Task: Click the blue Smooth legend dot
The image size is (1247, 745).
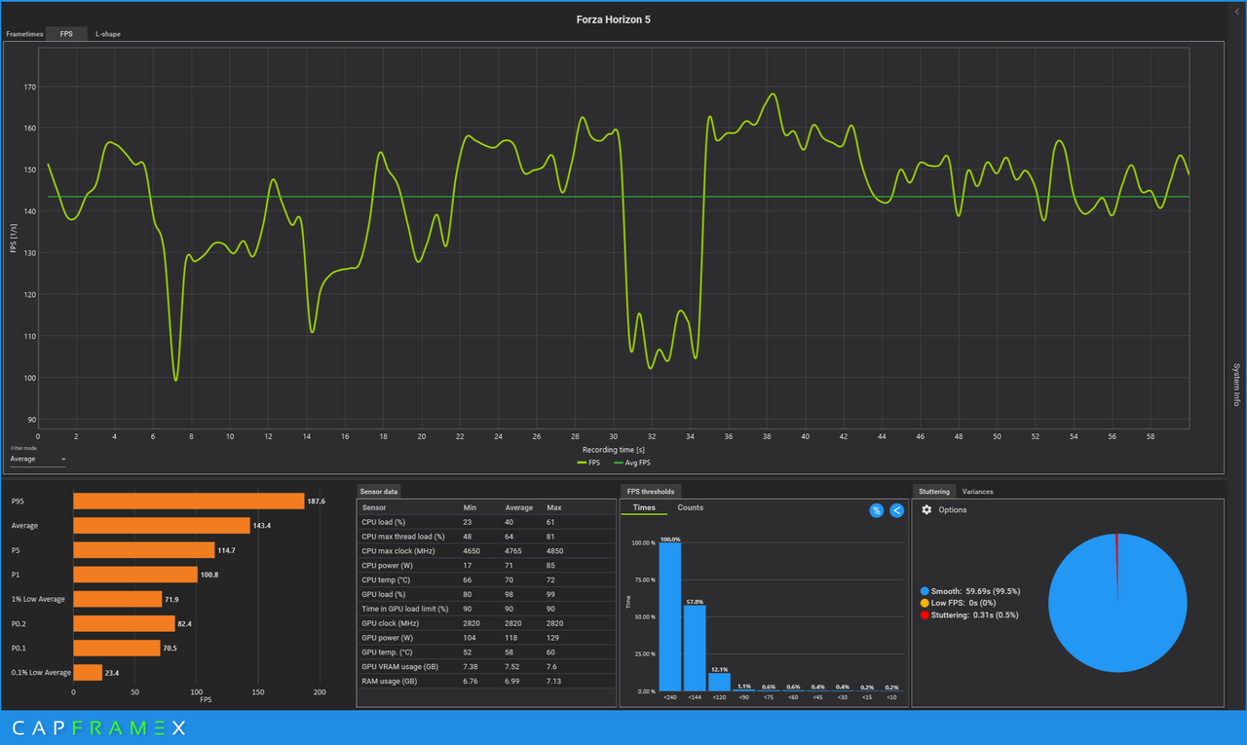Action: [x=925, y=591]
